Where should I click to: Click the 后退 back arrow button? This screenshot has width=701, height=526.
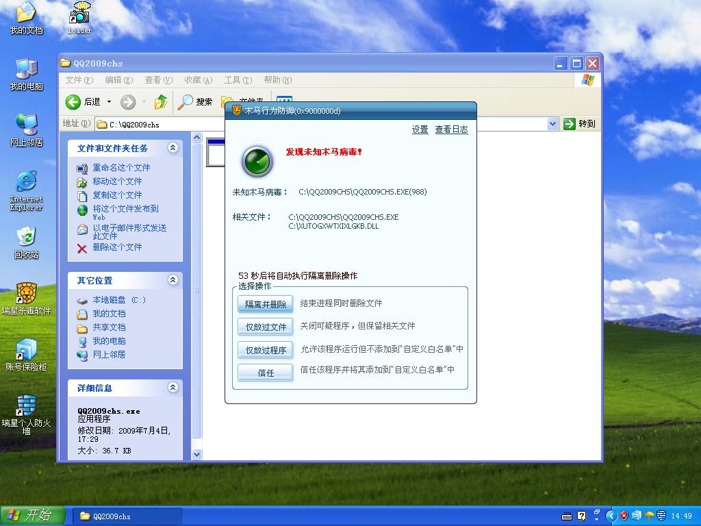click(x=83, y=102)
